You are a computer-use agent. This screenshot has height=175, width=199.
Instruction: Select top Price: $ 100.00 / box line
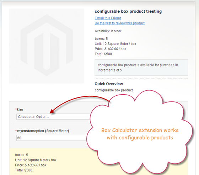110,49
